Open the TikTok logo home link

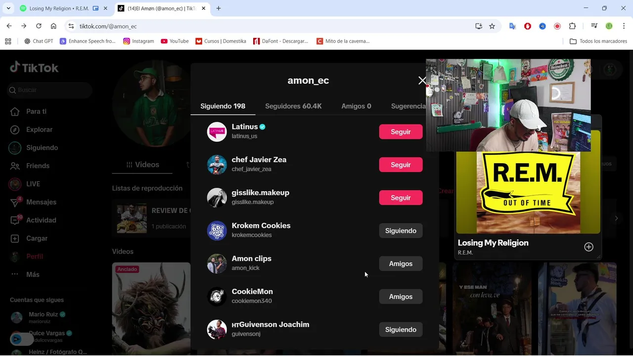tap(34, 68)
